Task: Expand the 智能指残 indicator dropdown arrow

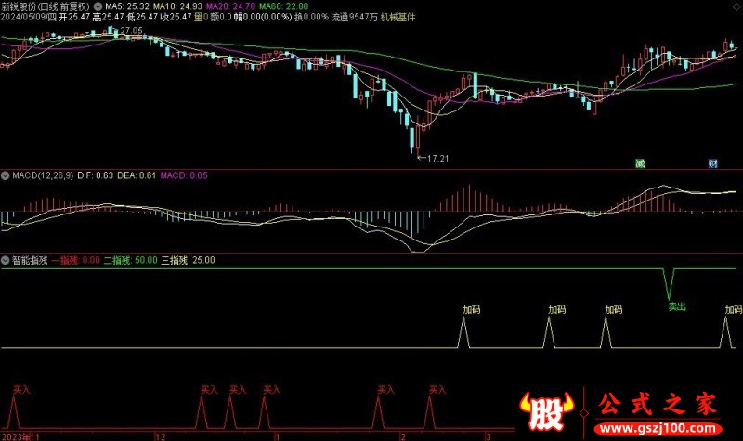Action: [6, 260]
